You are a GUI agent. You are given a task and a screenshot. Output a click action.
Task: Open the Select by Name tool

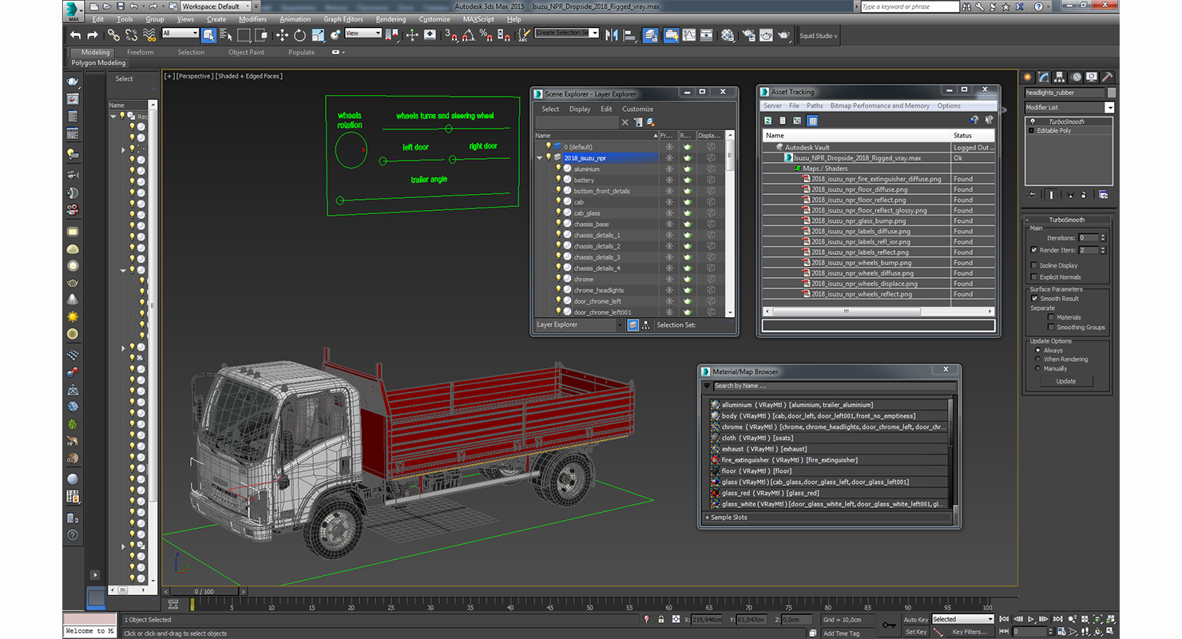226,35
